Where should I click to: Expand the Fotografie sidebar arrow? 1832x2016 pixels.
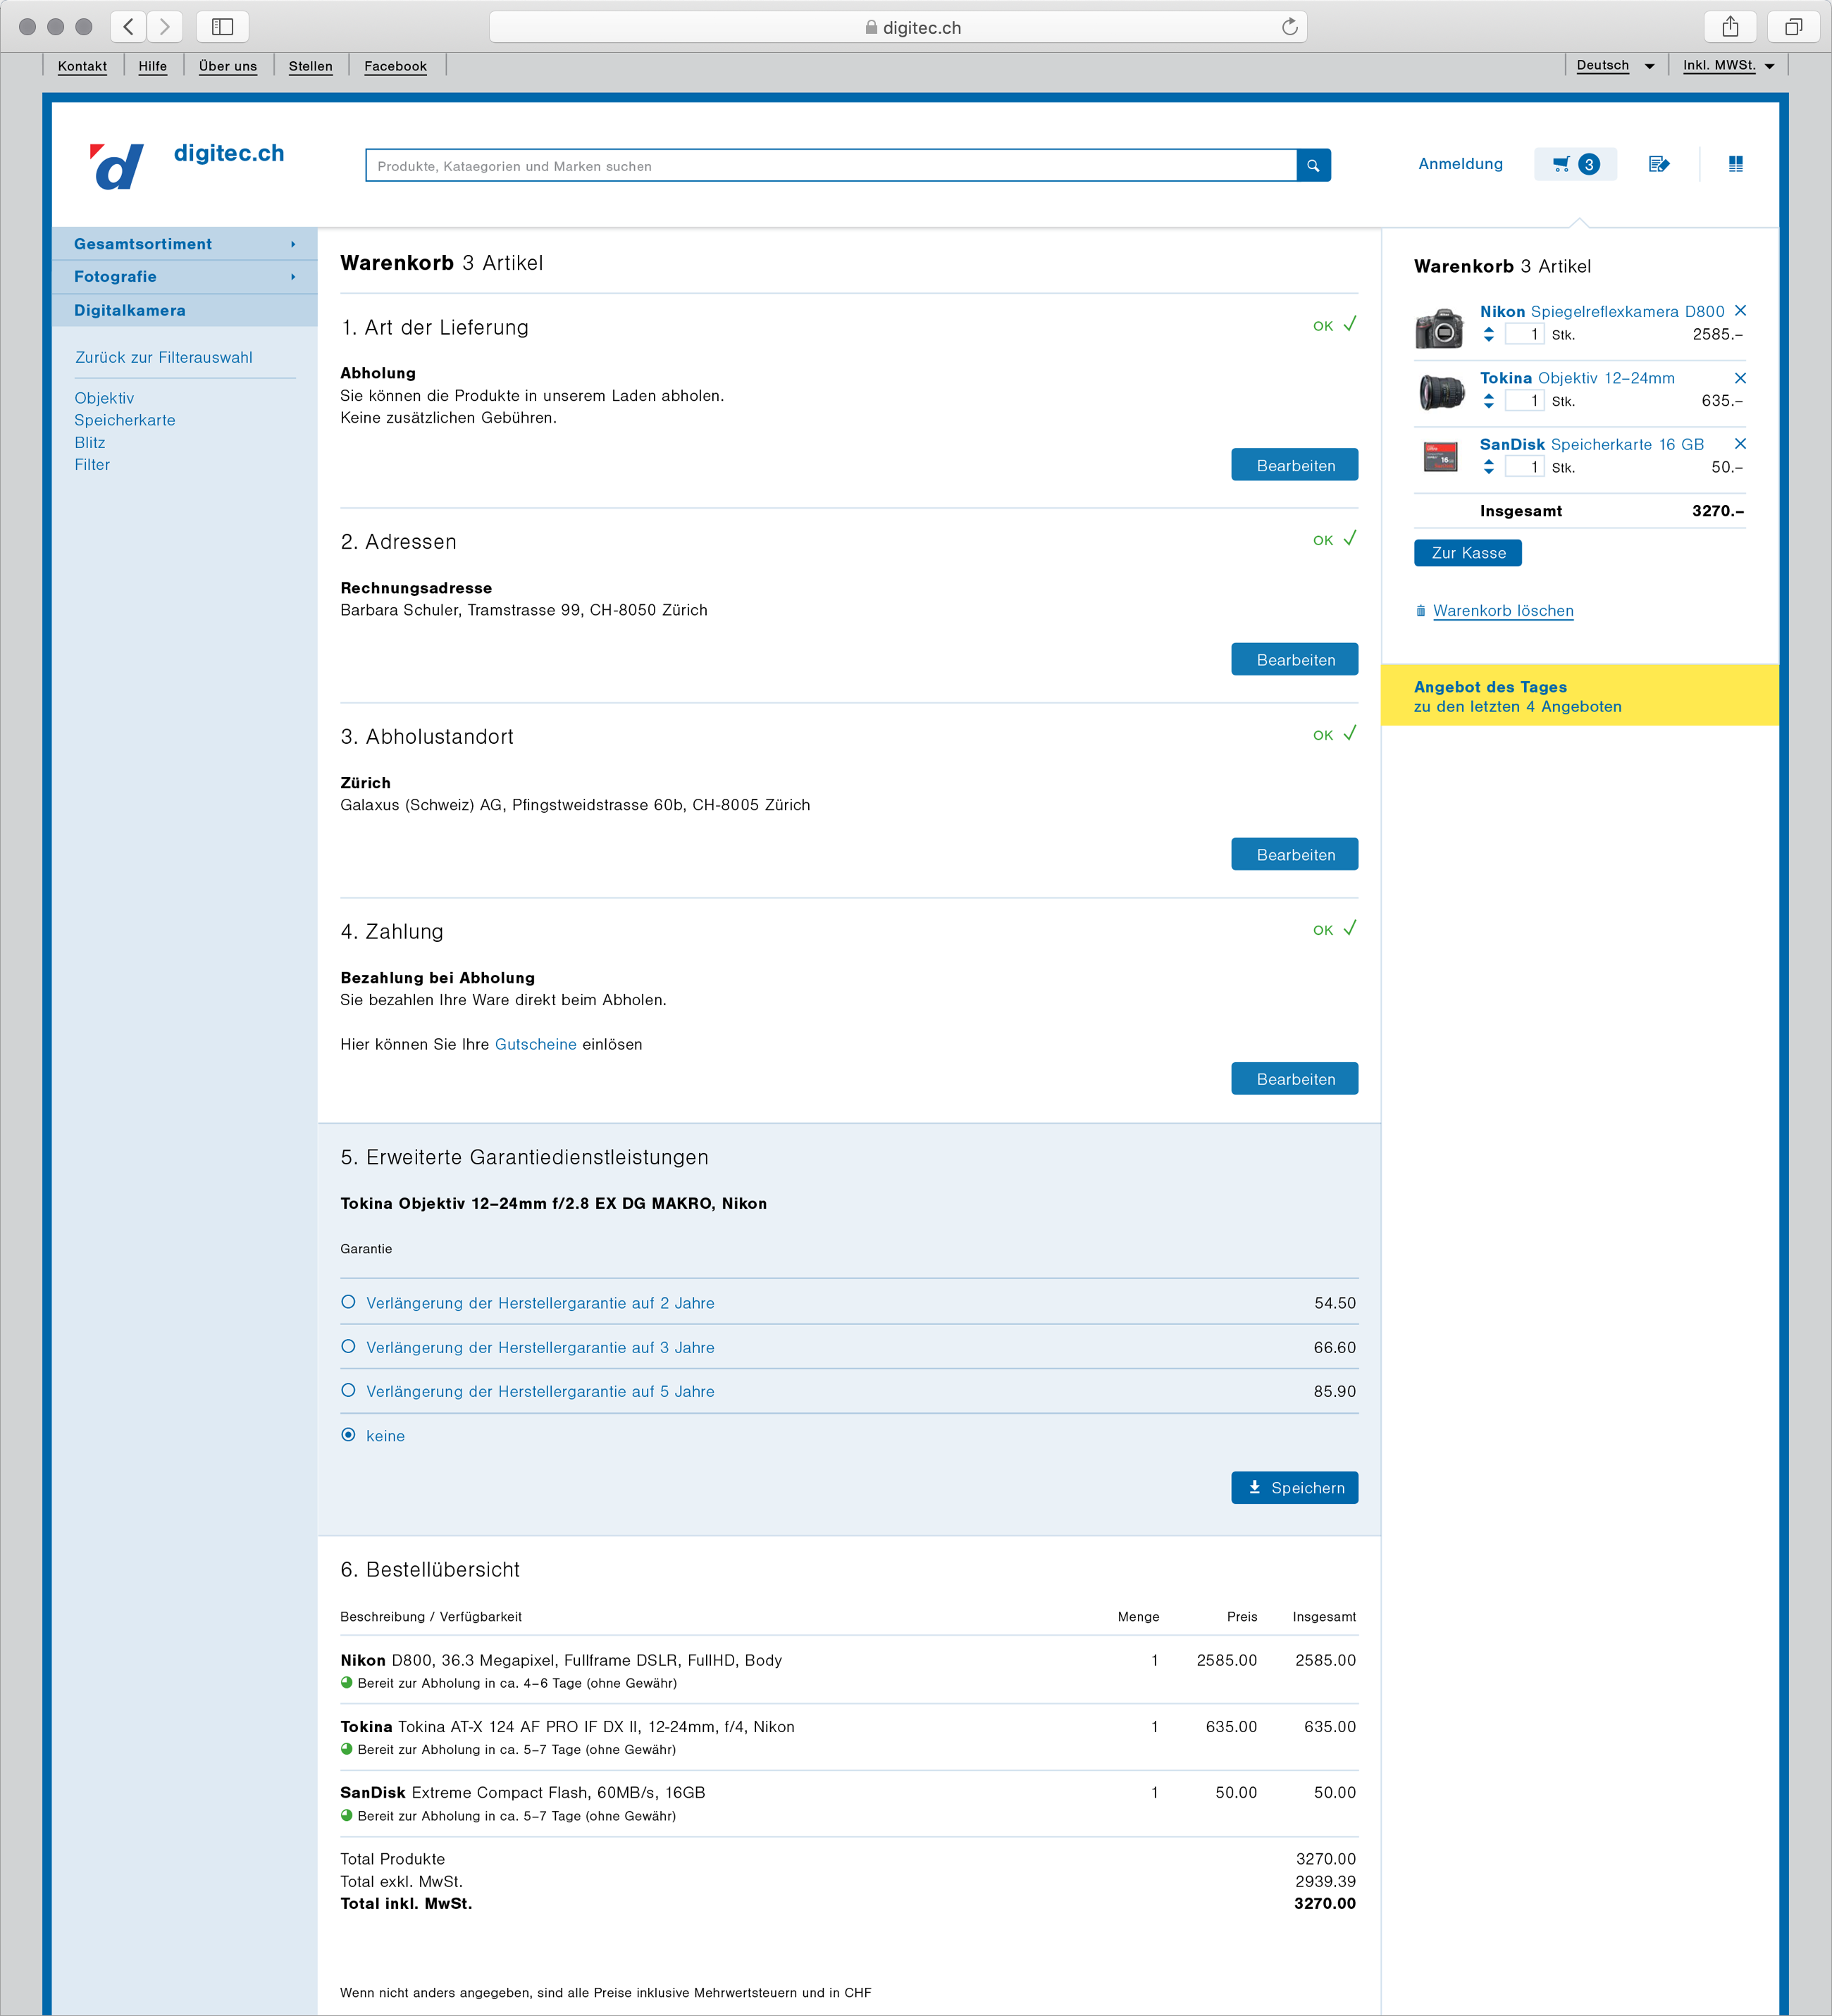[x=293, y=277]
